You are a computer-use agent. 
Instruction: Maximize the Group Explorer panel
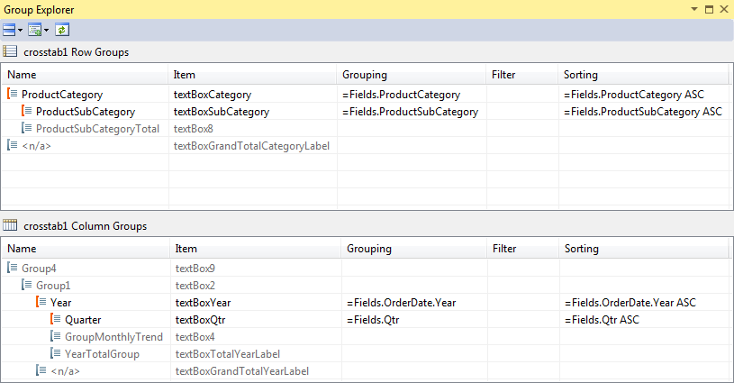[x=709, y=9]
